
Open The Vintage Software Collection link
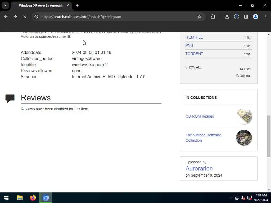tap(203, 138)
